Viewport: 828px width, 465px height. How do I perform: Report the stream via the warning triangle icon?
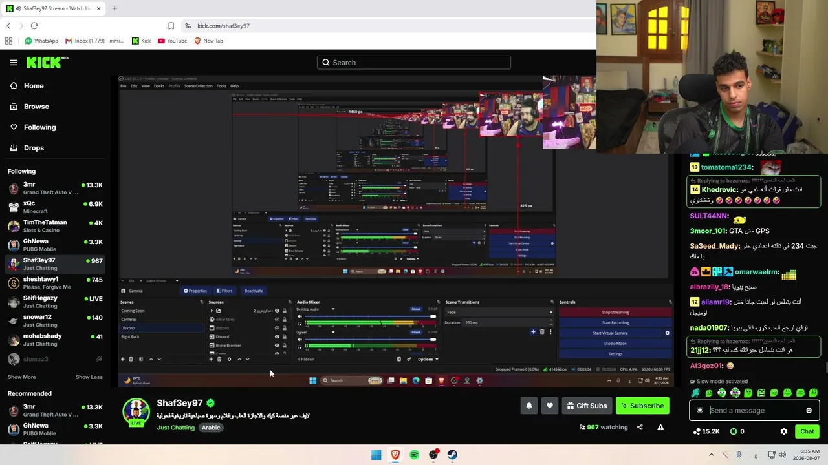click(660, 427)
